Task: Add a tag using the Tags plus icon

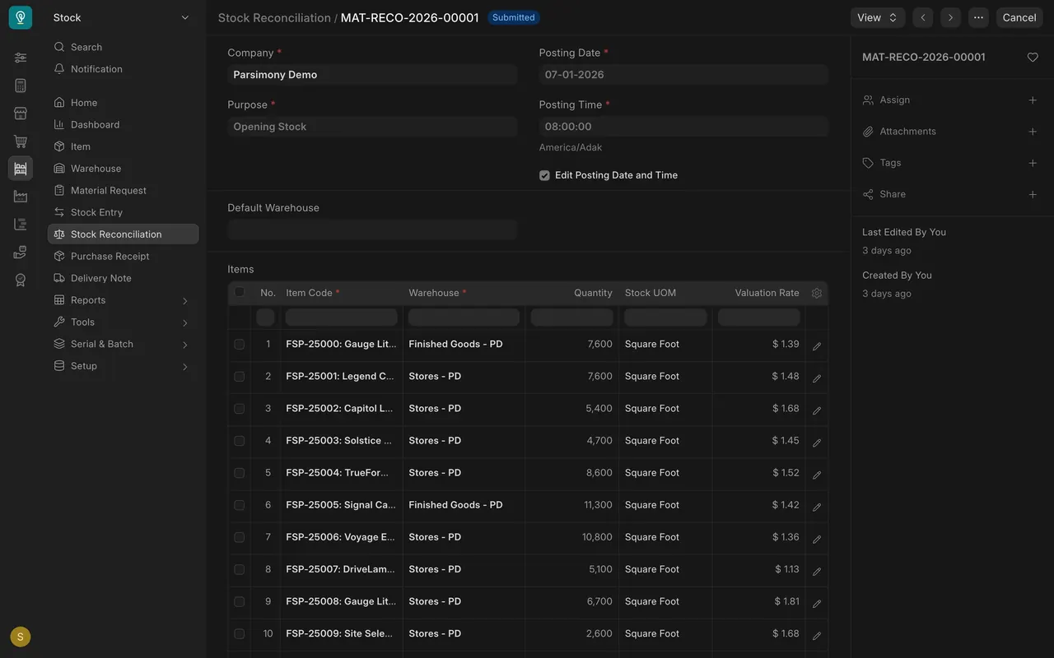Action: point(1033,163)
